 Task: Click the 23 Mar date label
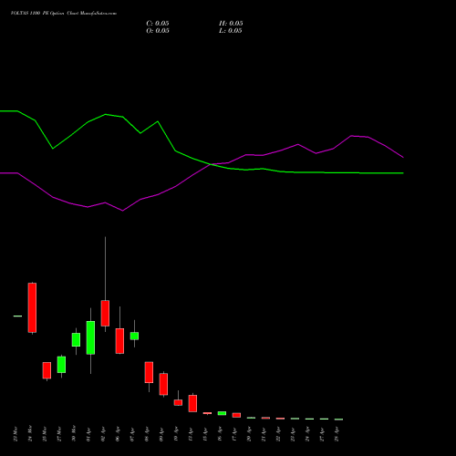click(16, 434)
